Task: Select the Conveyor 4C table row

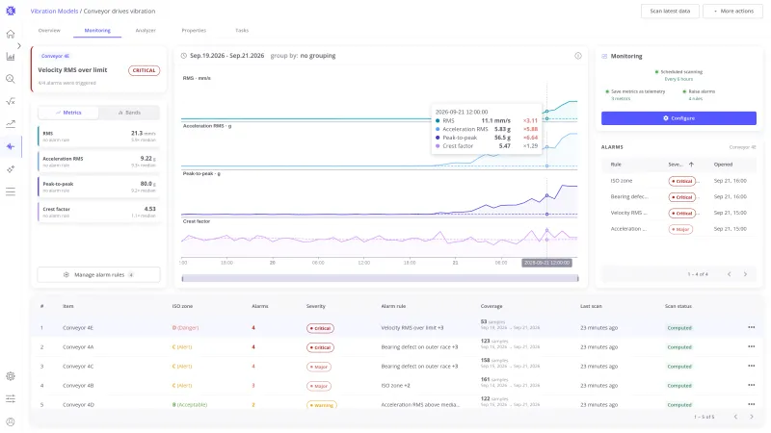Action: (x=396, y=367)
